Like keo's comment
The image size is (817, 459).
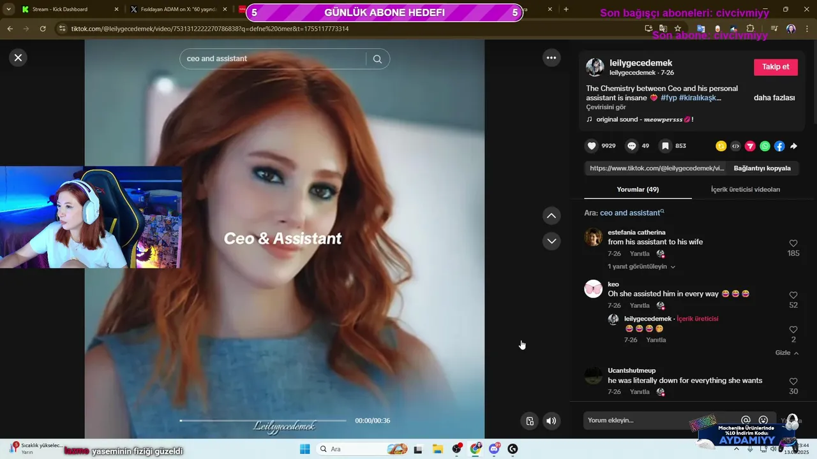[x=793, y=295]
